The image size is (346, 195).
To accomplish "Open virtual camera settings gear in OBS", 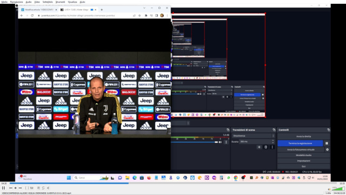I will (x=327, y=149).
